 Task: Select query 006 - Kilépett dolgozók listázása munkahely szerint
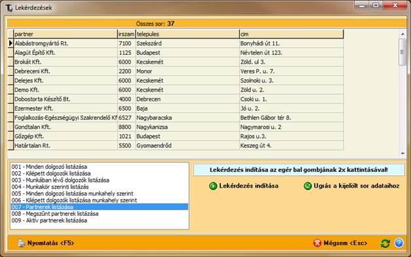point(100,200)
